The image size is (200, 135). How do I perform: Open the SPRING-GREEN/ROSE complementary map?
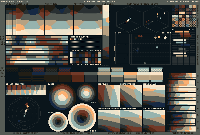(x=154, y=121)
